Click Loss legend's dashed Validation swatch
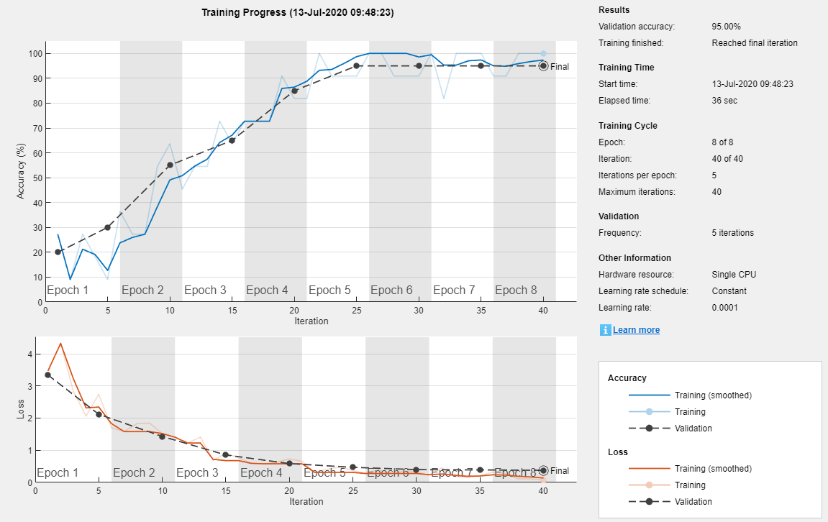 pos(649,502)
